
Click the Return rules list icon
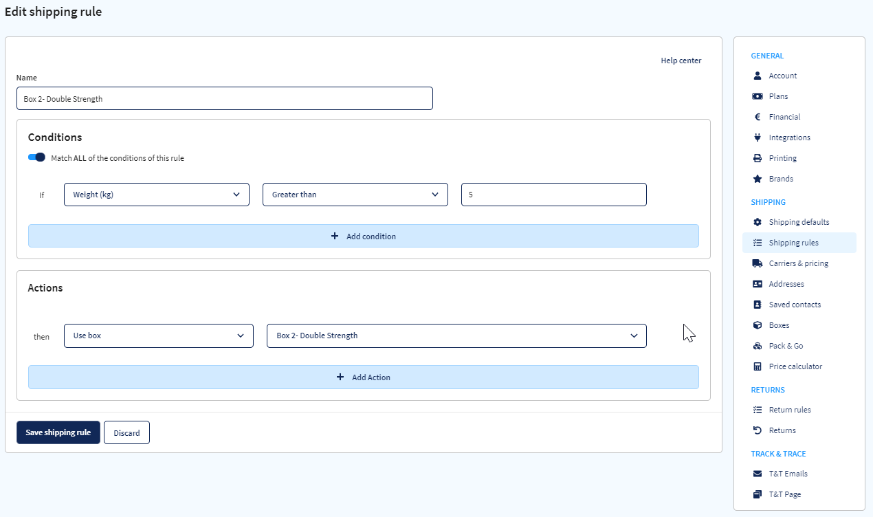tap(758, 410)
